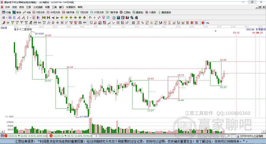Open the 交易委托 menu
This screenshot has width=266, height=144.
pos(71,7)
